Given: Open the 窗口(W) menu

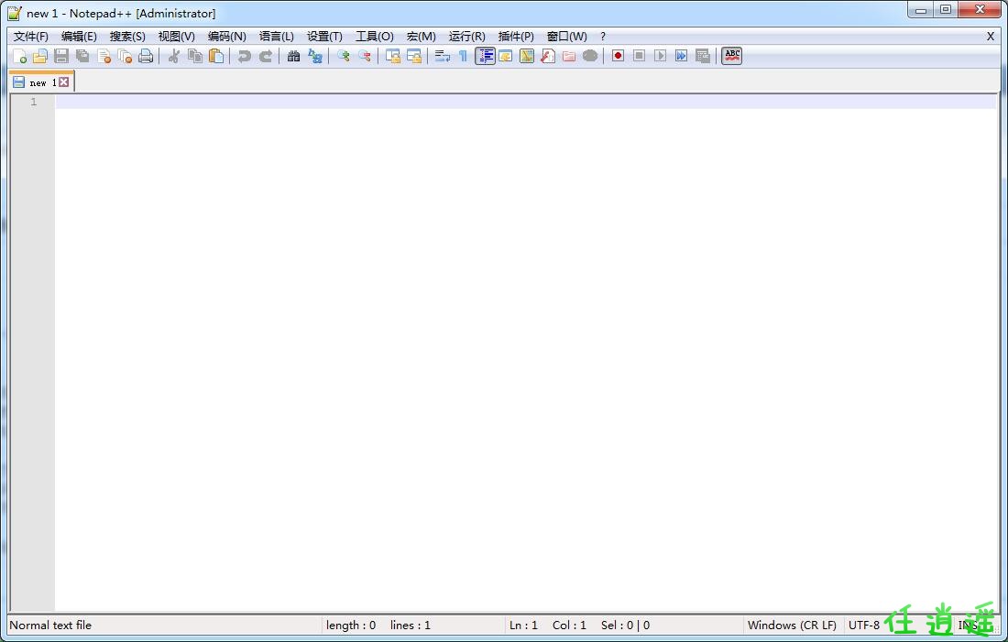Looking at the screenshot, I should tap(566, 37).
